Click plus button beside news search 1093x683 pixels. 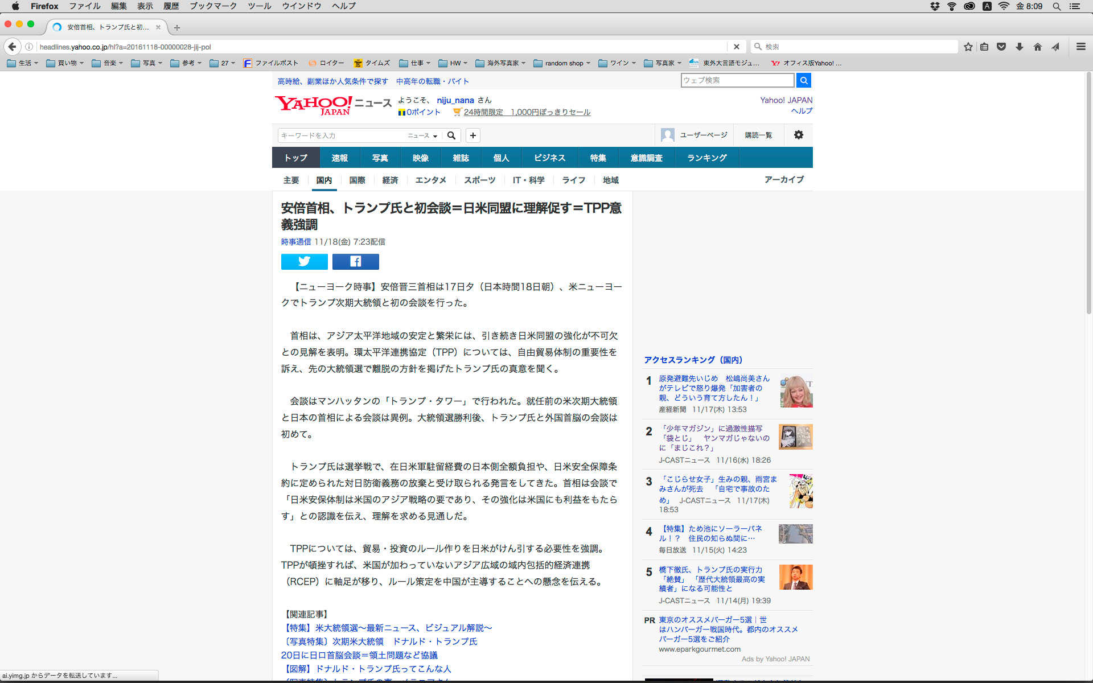coord(472,135)
